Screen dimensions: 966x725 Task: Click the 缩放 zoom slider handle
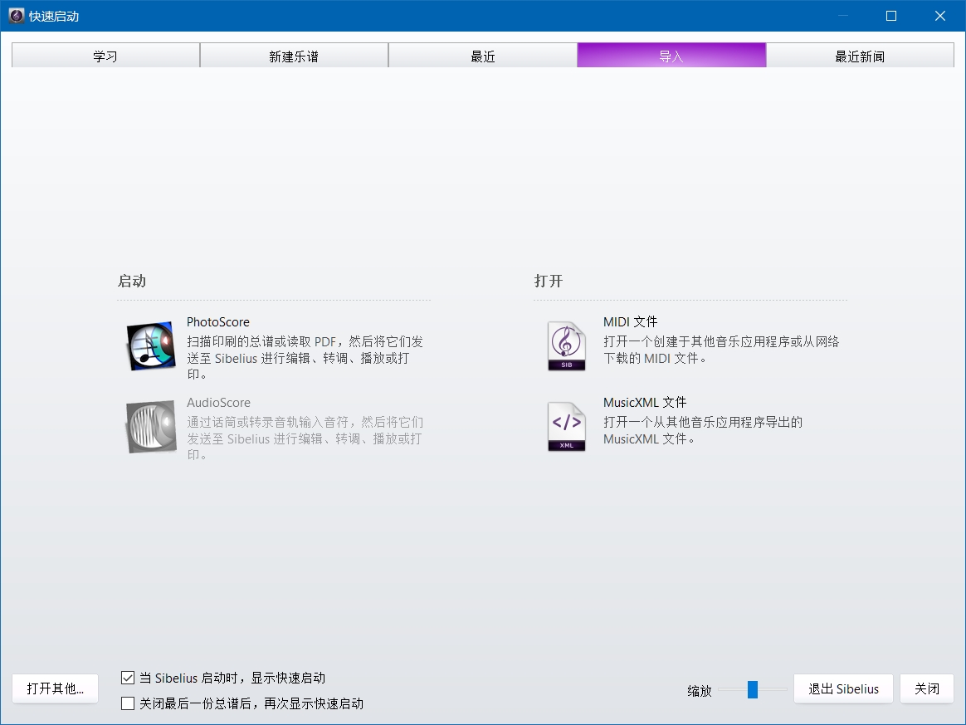752,689
